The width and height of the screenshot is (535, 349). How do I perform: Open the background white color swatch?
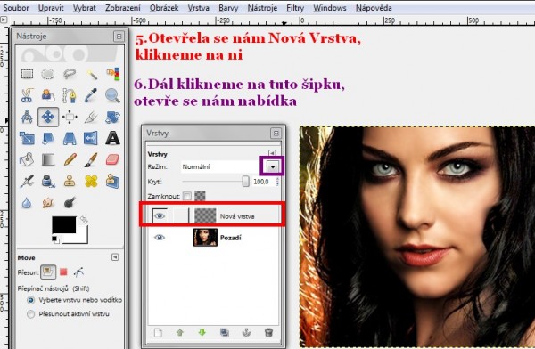pyautogui.click(x=81, y=239)
